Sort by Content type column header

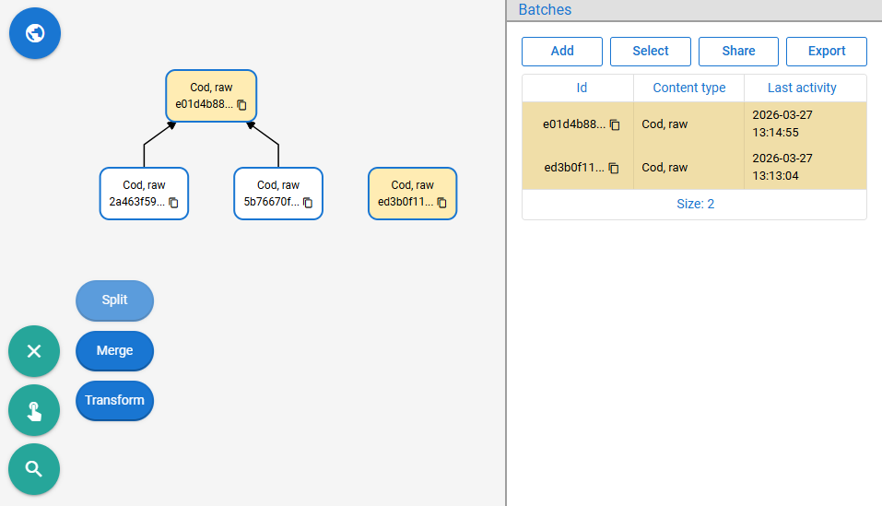(689, 88)
